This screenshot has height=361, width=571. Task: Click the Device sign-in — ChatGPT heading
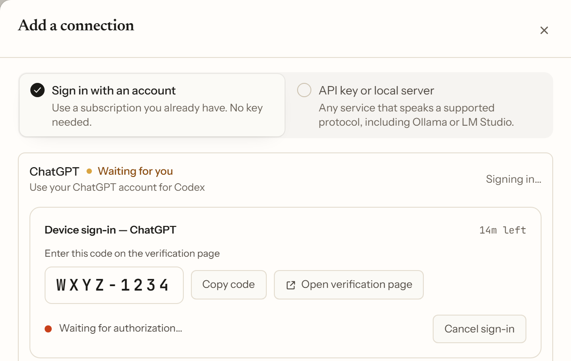tap(111, 230)
